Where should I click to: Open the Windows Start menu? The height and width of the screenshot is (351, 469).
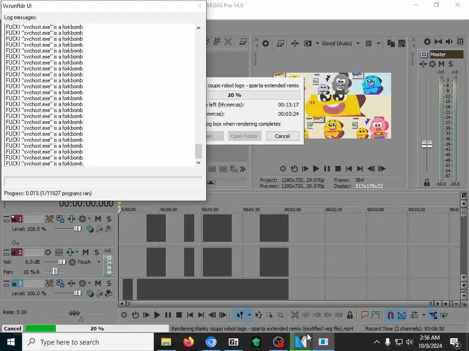11,342
